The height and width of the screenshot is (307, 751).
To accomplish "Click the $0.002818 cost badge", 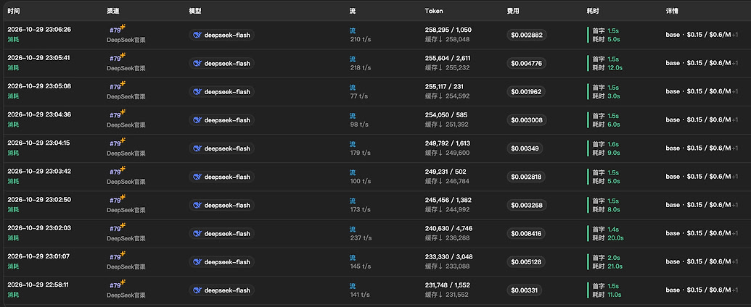I will coord(526,177).
